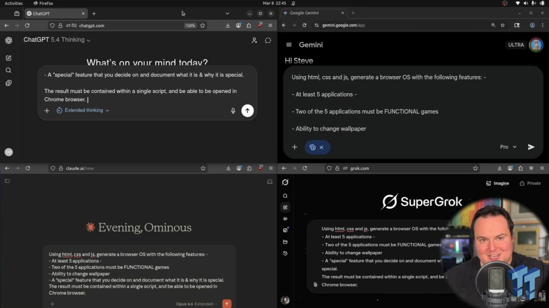
Task: Submit the Claude prompt with orange arrow
Action: (227, 304)
